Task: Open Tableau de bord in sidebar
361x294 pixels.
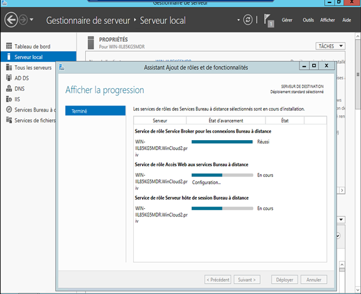Action: coord(32,47)
